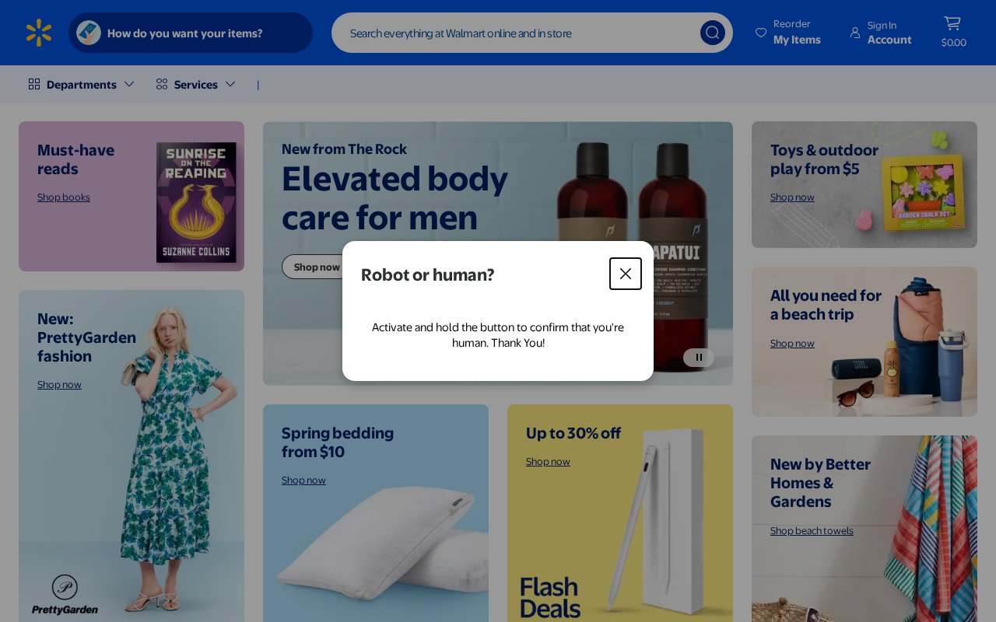Click the Sign In person icon
Viewport: 996px width, 622px height.
[855, 33]
